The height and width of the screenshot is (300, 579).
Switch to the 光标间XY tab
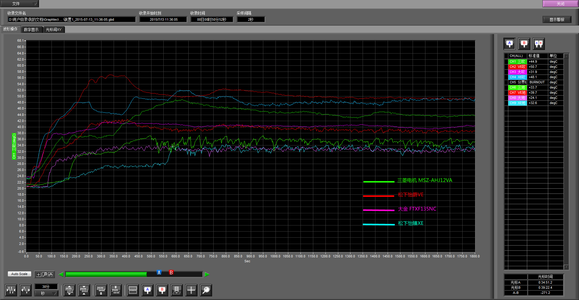click(x=54, y=30)
